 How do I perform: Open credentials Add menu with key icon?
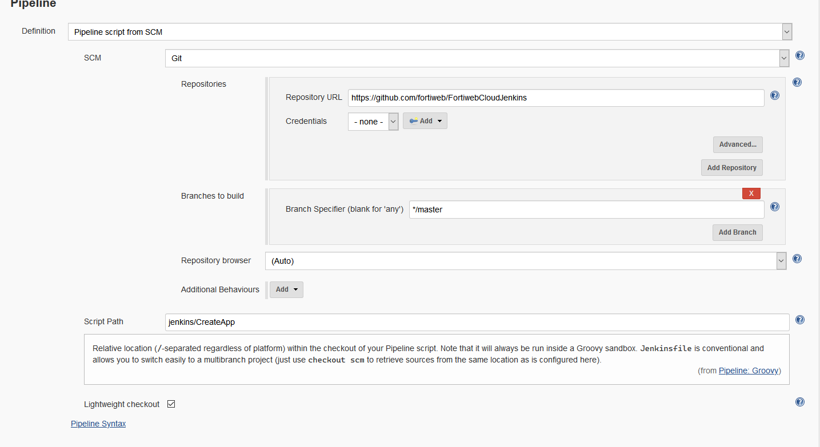[425, 121]
